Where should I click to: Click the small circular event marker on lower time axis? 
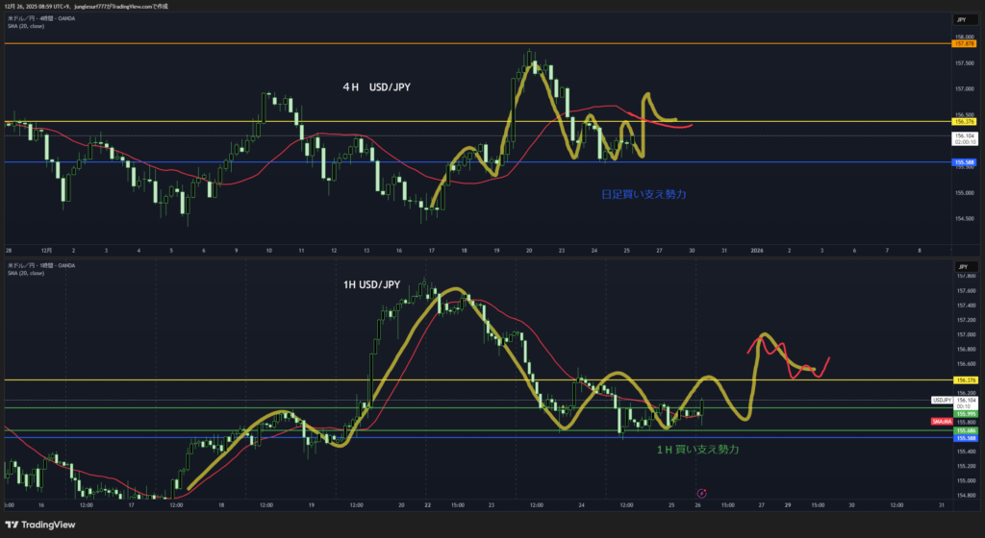tap(701, 493)
